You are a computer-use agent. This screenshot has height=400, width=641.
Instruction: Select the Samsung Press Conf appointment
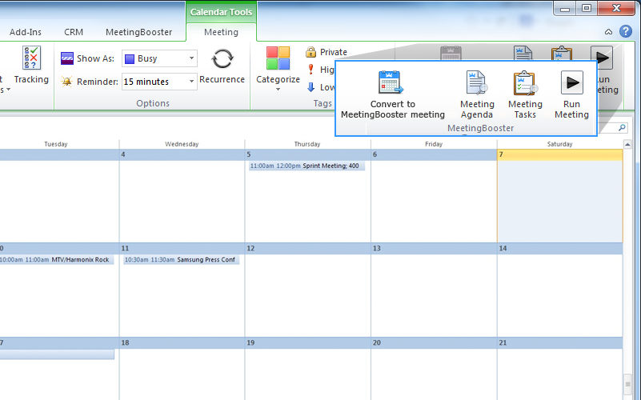[x=182, y=260]
